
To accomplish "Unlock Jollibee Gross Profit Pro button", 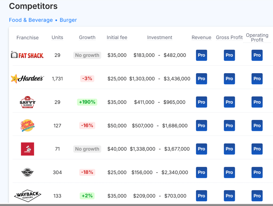I will [229, 149].
